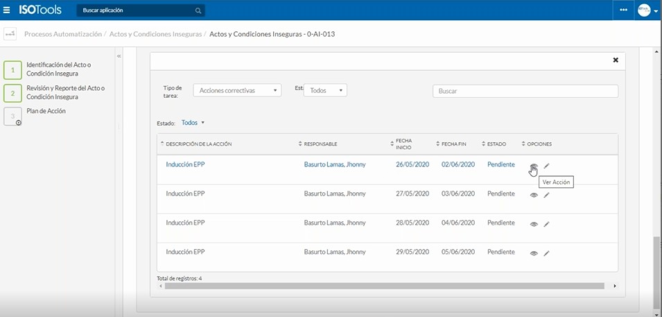Open the Acciones correctivas task type dropdown
The height and width of the screenshot is (317, 662).
[237, 90]
